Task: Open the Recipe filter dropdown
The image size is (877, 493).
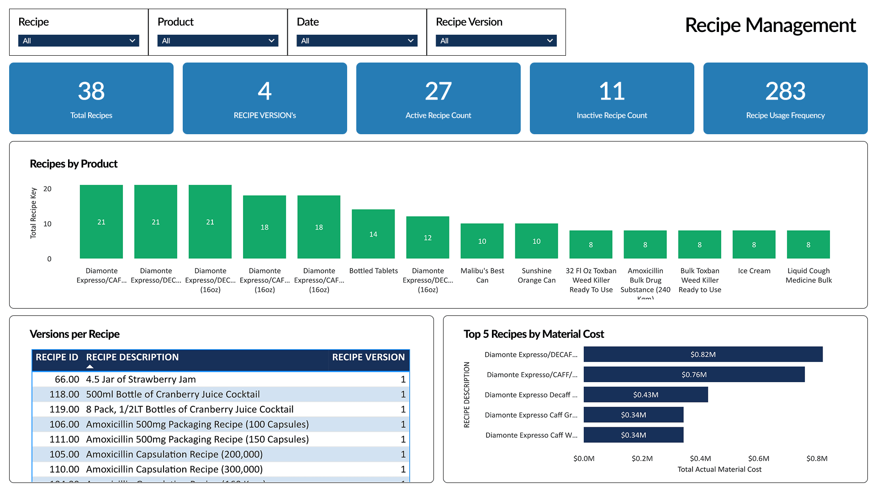Action: click(79, 41)
